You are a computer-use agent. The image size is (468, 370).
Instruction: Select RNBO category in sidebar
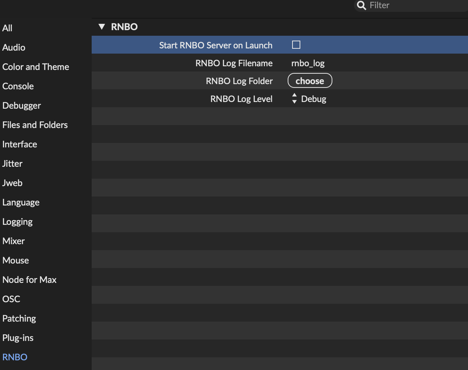coord(15,357)
